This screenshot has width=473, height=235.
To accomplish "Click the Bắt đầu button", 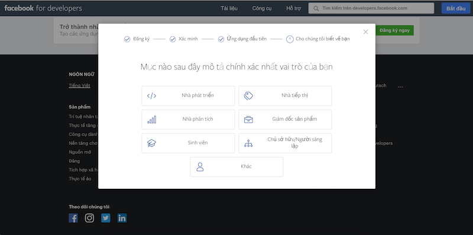I will click(x=456, y=8).
